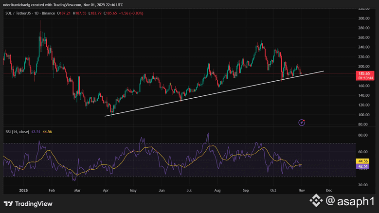
Task: Click the purple lightning bolt event icon
Action: point(302,122)
